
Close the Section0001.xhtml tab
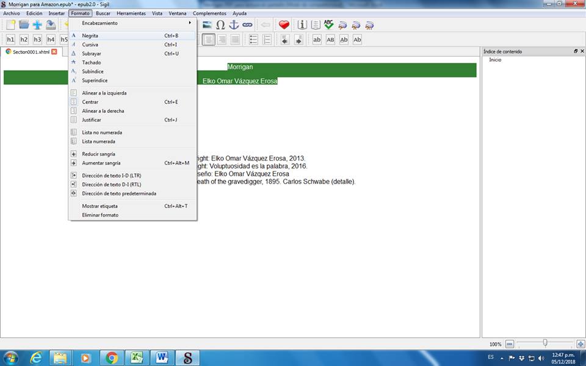[54, 52]
